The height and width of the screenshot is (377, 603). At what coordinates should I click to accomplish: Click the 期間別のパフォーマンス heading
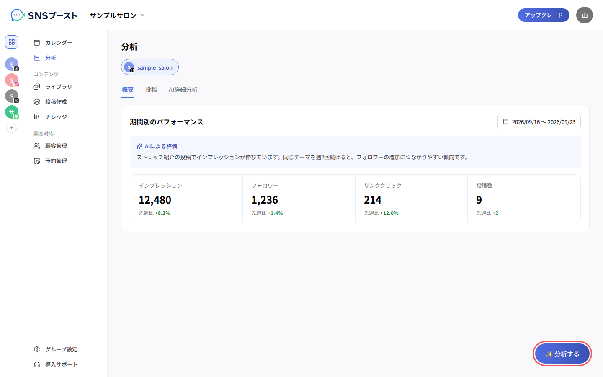[167, 122]
